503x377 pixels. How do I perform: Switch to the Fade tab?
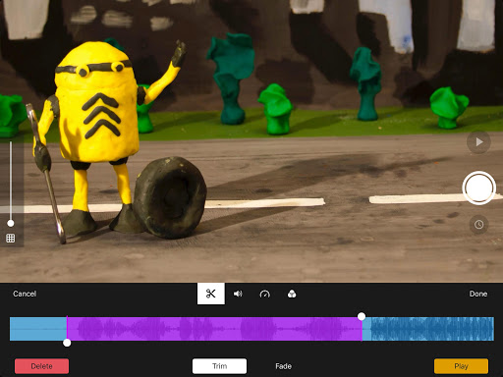[283, 366]
